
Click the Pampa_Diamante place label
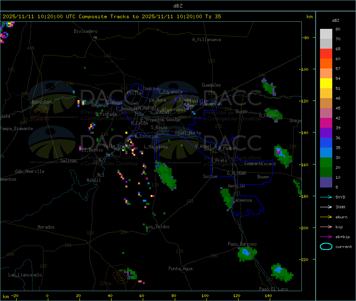[x=17, y=129]
